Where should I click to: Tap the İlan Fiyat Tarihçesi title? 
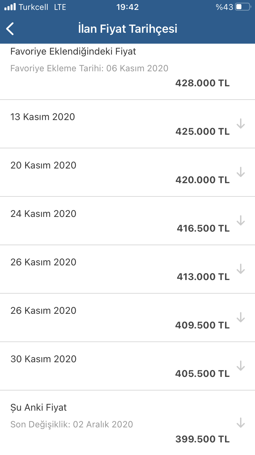coord(128,29)
